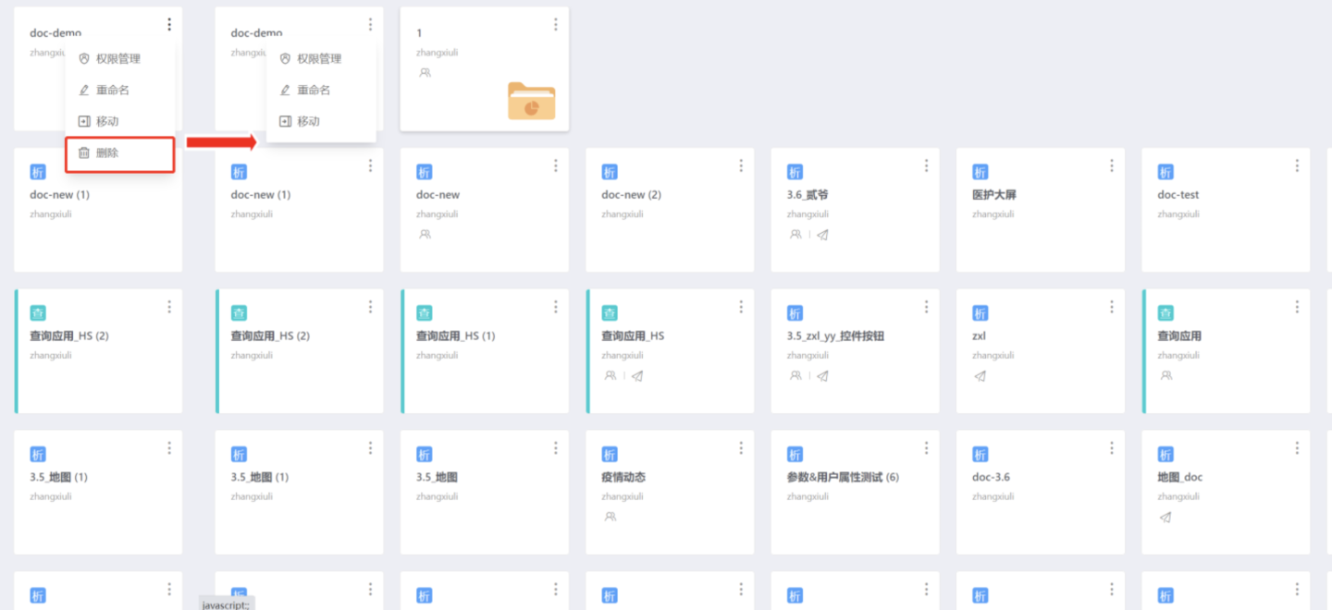Click the shared users icon on 疫情动态 card
The width and height of the screenshot is (1332, 610).
(610, 517)
